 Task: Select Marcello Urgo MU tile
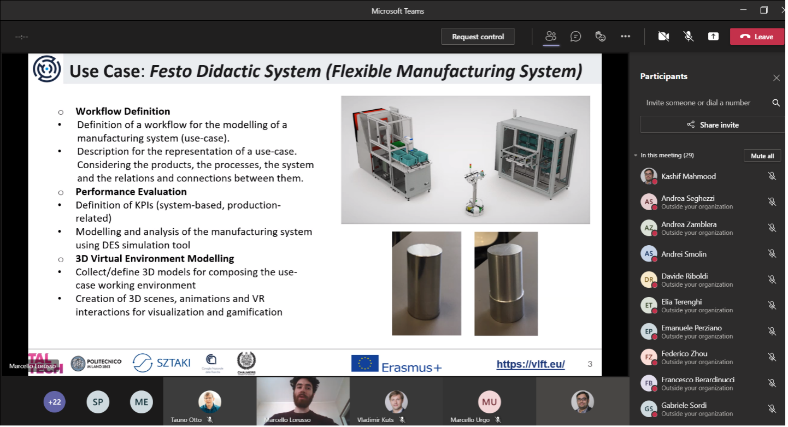coord(489,401)
